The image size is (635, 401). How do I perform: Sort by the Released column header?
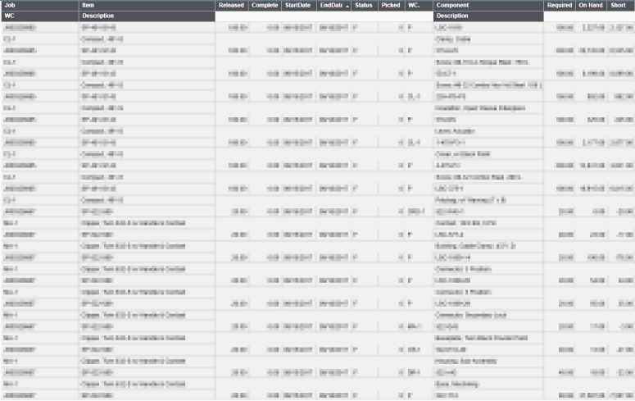click(x=232, y=5)
